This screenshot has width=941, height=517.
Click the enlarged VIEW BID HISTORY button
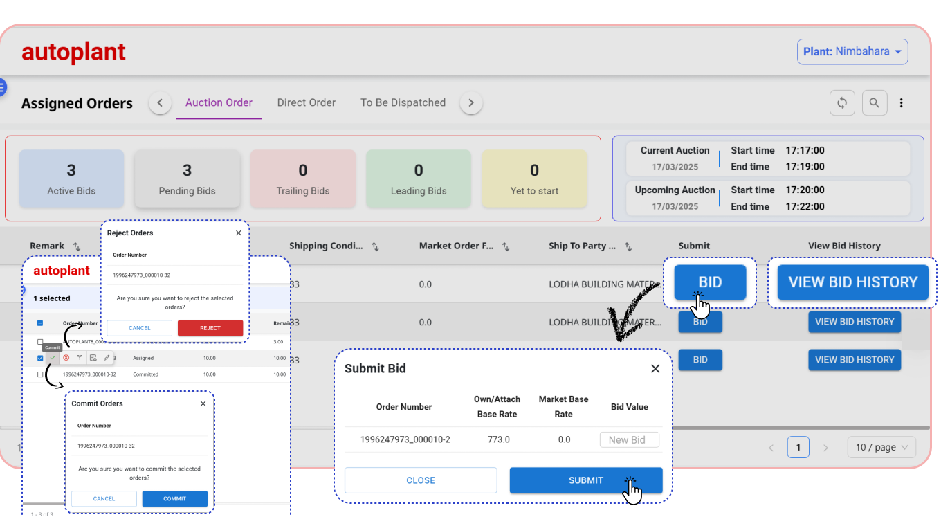852,282
